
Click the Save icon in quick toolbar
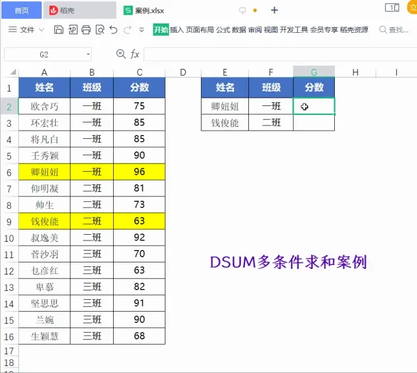pyautogui.click(x=58, y=30)
